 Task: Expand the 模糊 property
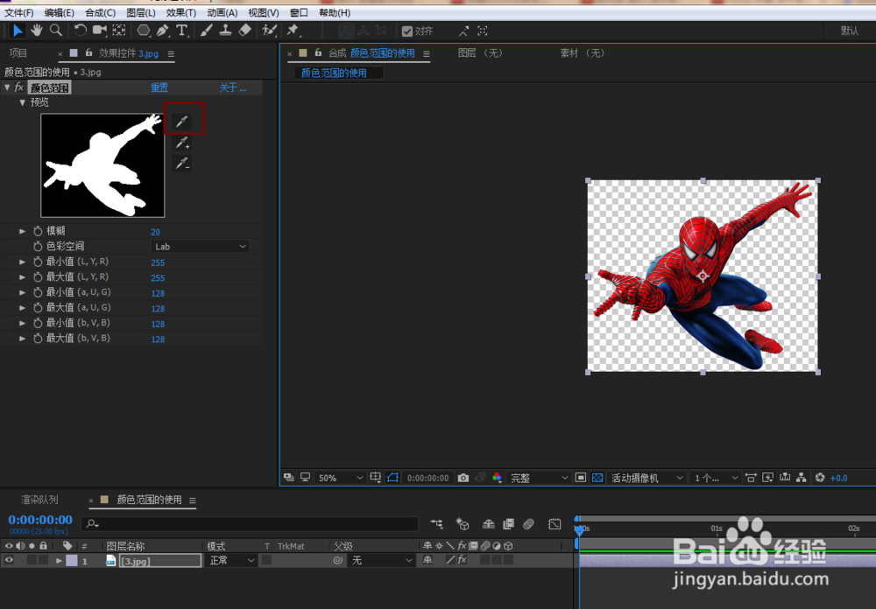point(23,231)
